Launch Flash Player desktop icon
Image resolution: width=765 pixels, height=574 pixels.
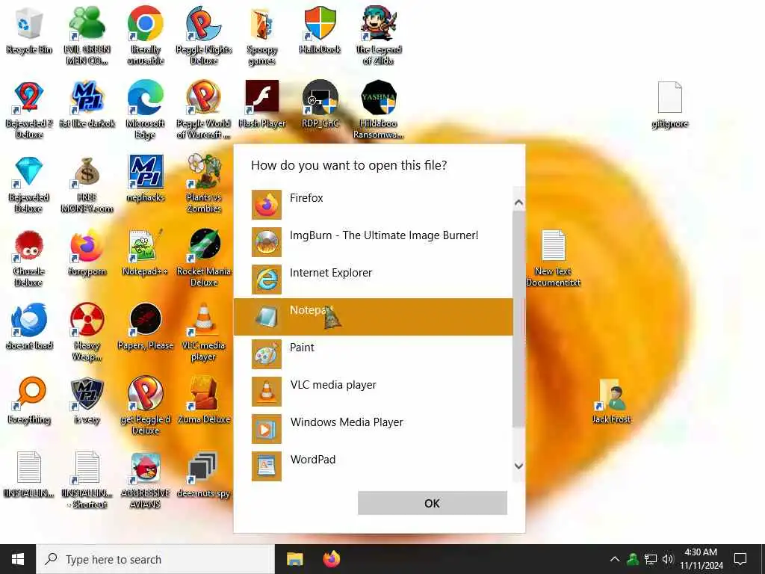click(x=262, y=105)
